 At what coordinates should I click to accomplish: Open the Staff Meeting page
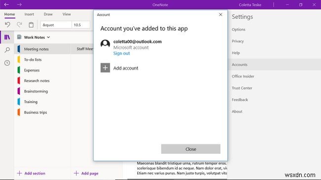tap(82, 49)
